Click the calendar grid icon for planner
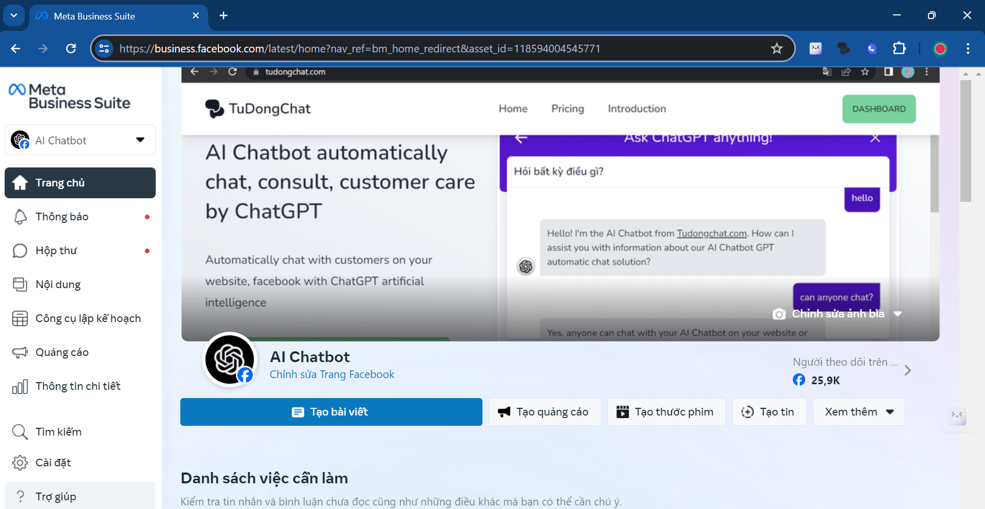 (x=20, y=318)
